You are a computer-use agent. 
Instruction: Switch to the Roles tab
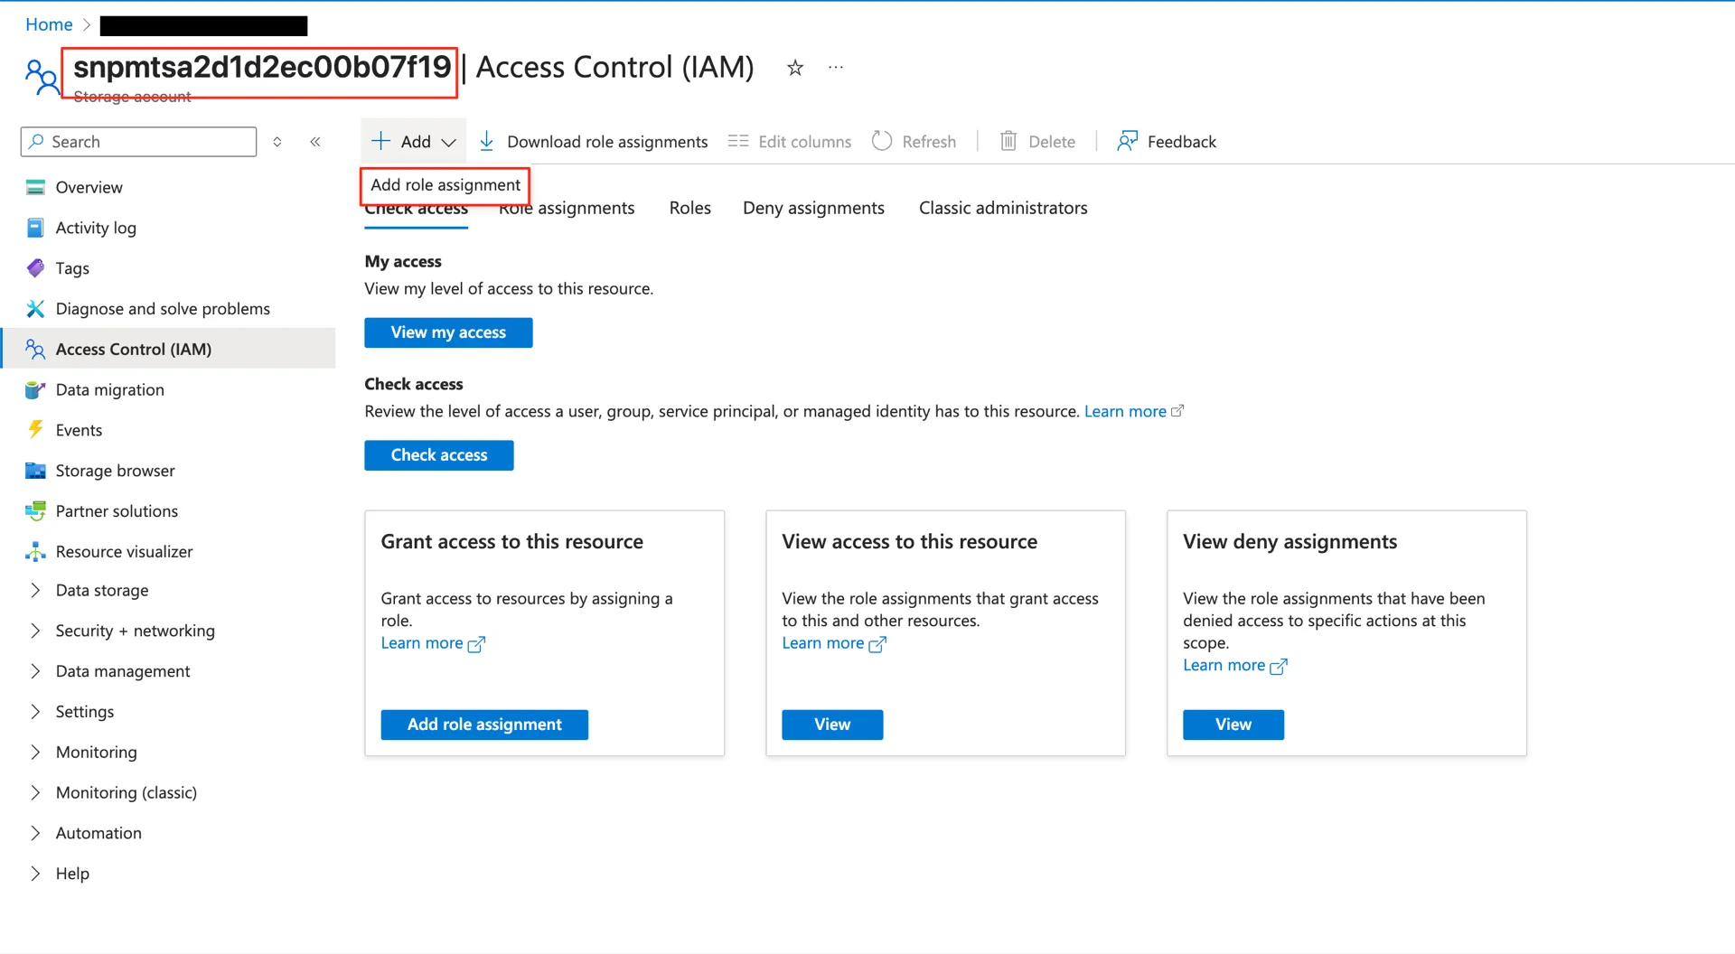pyautogui.click(x=690, y=208)
